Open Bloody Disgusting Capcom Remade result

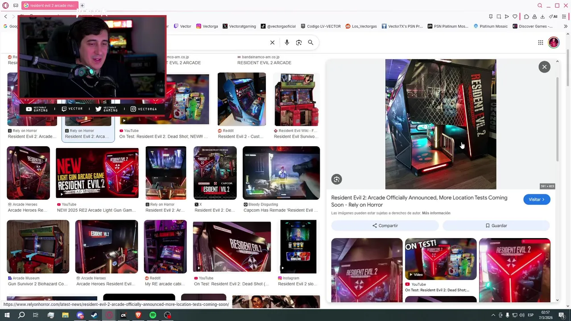(x=281, y=173)
